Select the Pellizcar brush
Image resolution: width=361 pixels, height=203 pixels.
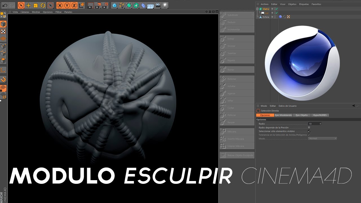237,115
